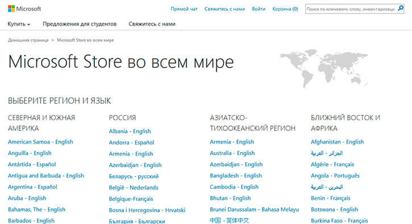412x224 pixels.
Task: Select Antártida - Español
Action: click(x=32, y=164)
